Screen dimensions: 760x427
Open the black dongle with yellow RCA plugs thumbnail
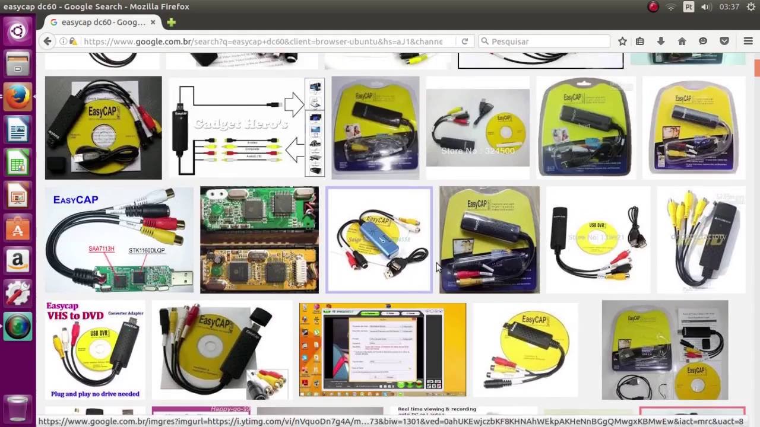point(701,240)
